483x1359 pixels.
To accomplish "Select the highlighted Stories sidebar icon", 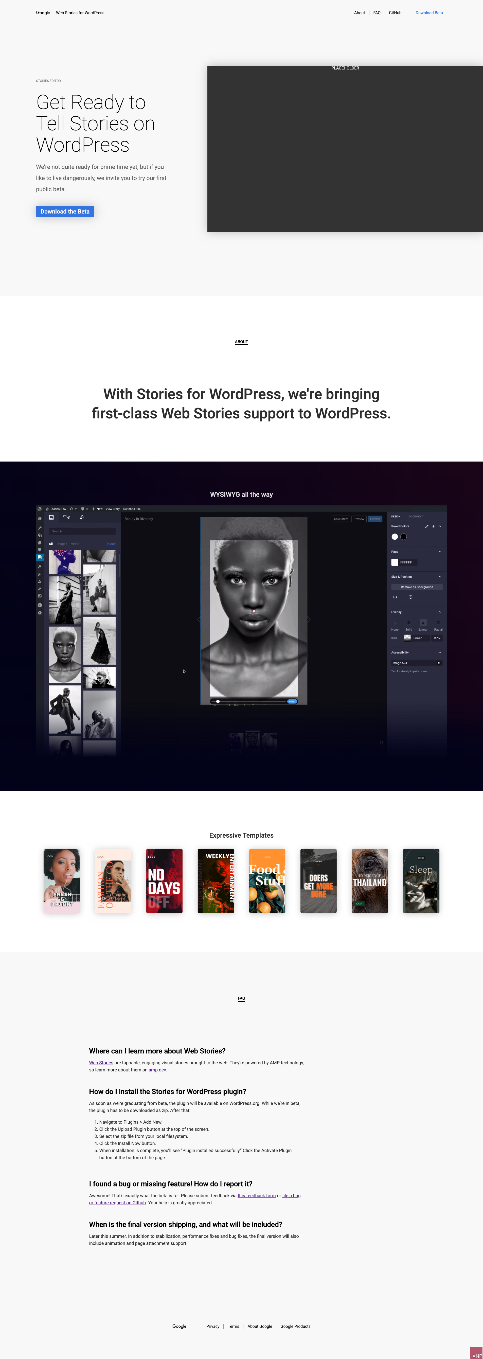I will coord(40,557).
